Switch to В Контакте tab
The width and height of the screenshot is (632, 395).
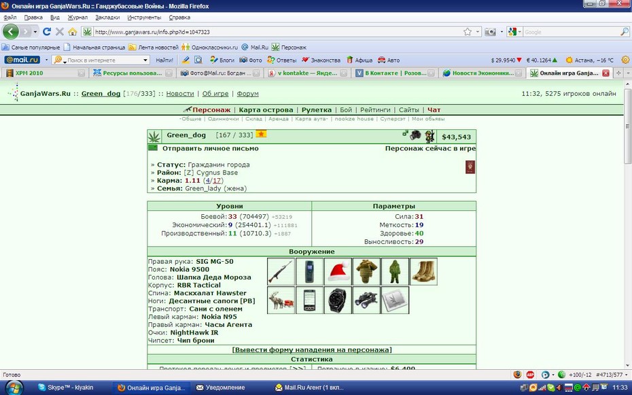coord(395,73)
